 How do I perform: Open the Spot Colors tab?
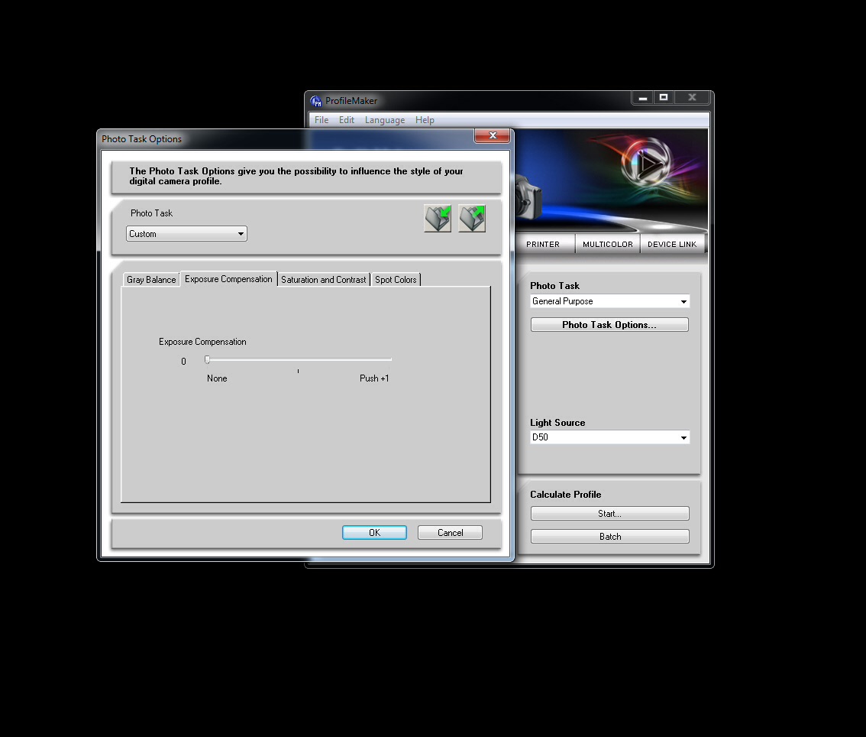tap(396, 280)
